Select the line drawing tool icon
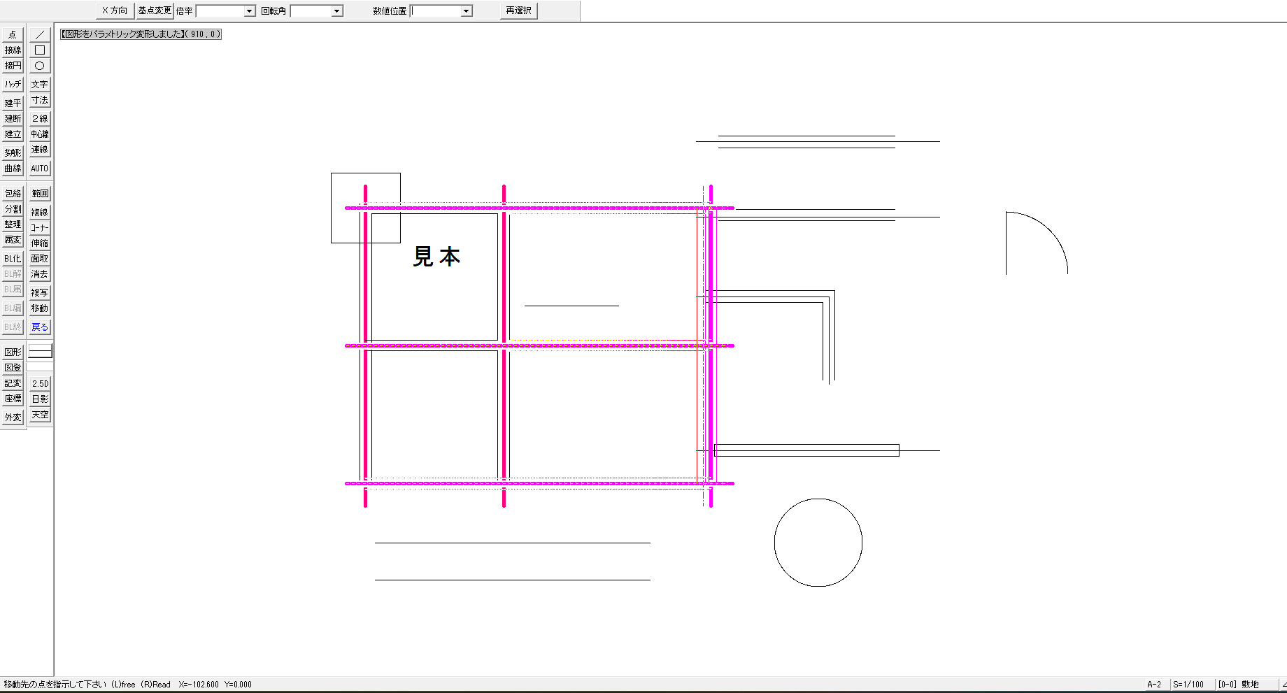The image size is (1287, 693). (40, 34)
